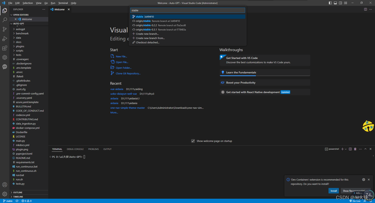Split the terminal
The width and height of the screenshot is (375, 203).
point(350,149)
